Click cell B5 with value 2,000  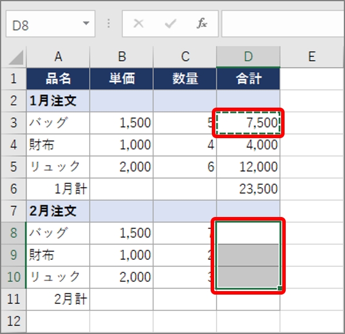121,167
